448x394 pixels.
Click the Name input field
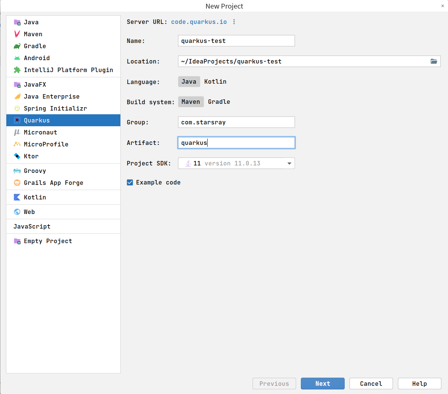(236, 41)
